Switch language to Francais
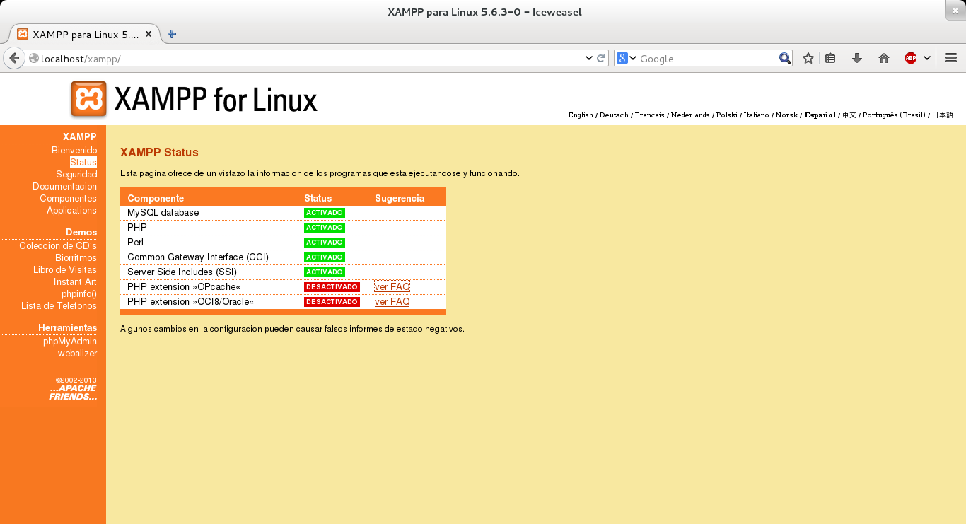The height and width of the screenshot is (524, 966). click(x=649, y=115)
